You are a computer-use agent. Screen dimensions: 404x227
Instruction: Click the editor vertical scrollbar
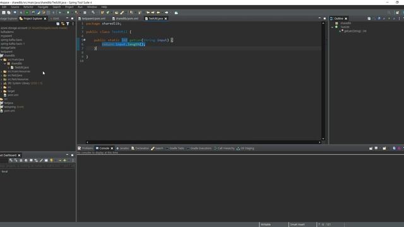323,81
